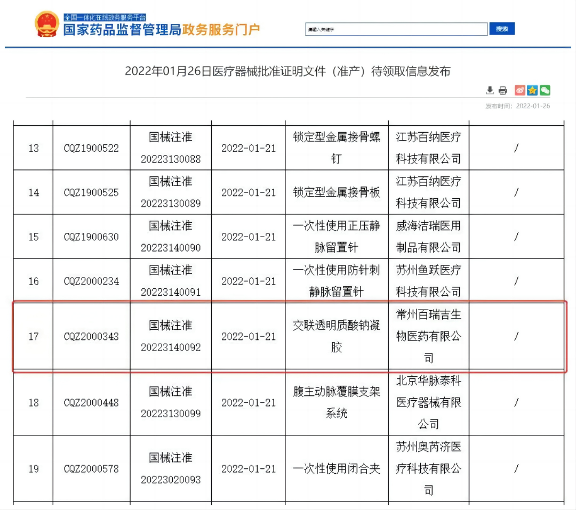The width and height of the screenshot is (576, 510).
Task: Click the page heading about 2022年01月26日
Action: (287, 71)
